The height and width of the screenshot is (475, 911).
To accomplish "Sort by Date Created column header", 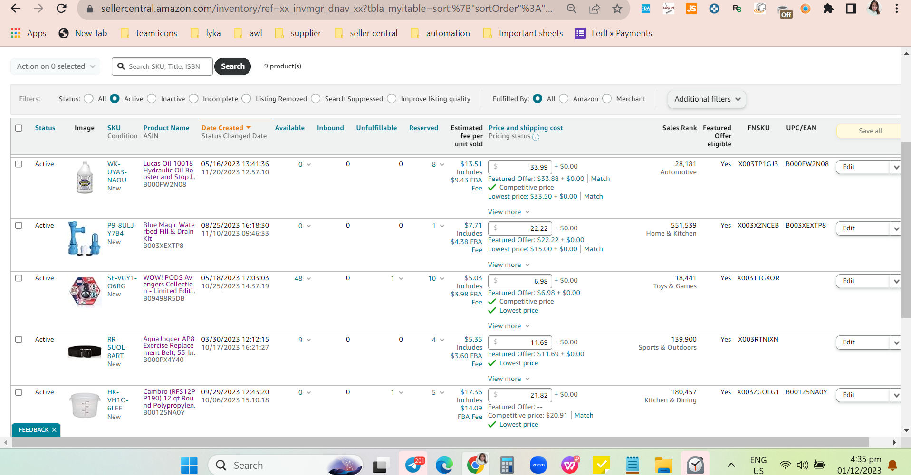I will coord(226,128).
